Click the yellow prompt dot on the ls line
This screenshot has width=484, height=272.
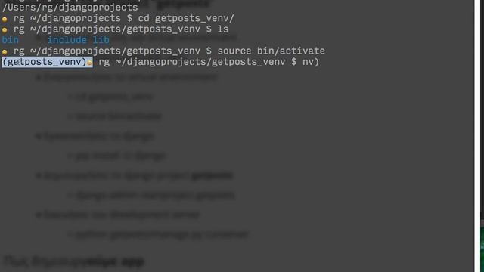click(5, 30)
